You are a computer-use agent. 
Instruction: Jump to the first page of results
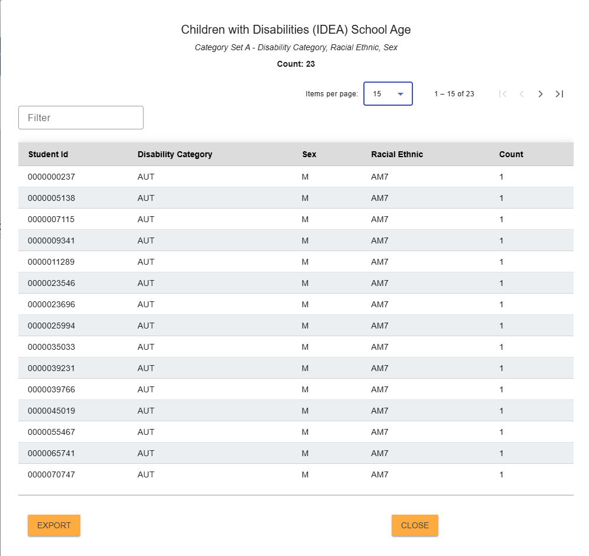pos(503,94)
